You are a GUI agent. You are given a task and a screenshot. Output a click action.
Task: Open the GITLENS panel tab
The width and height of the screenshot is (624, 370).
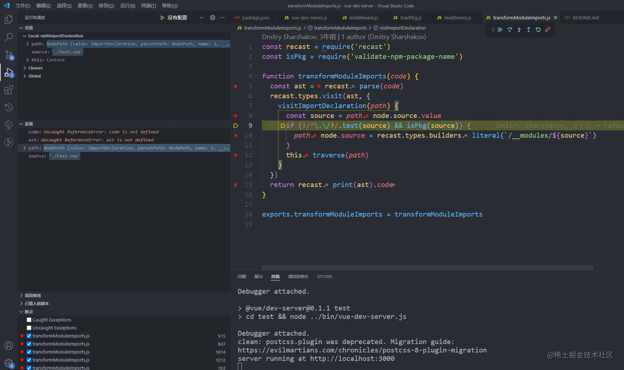[x=324, y=276]
